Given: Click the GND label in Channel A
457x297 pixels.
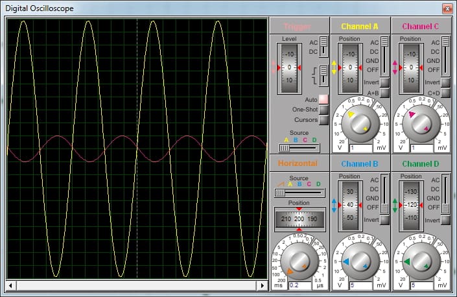Looking at the screenshot, I should tap(372, 60).
